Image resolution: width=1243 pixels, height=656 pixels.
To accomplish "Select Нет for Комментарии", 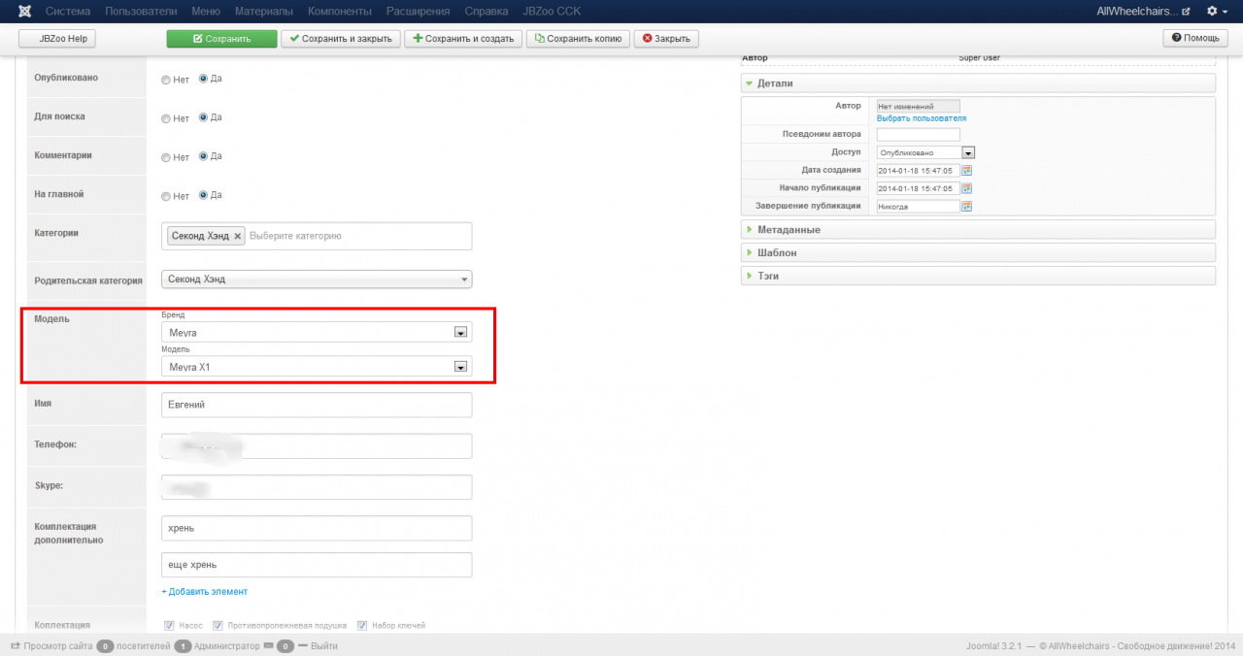I will tap(166, 157).
